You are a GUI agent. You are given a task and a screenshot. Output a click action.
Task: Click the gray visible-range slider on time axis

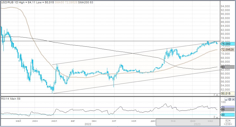point(187,122)
